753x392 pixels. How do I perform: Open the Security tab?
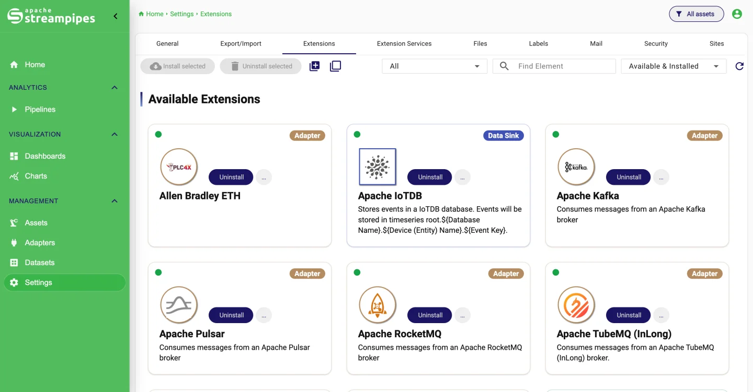pos(656,44)
